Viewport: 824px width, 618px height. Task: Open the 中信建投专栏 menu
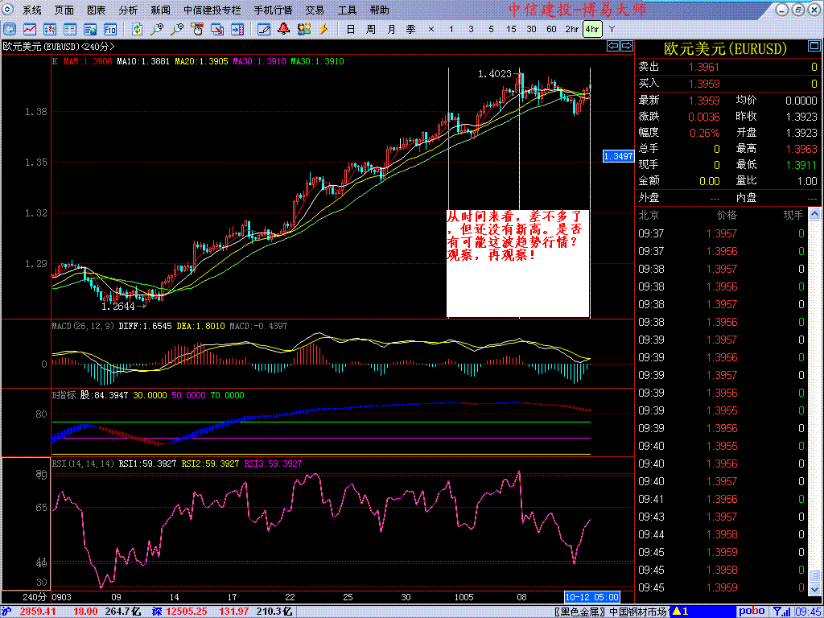pyautogui.click(x=212, y=10)
